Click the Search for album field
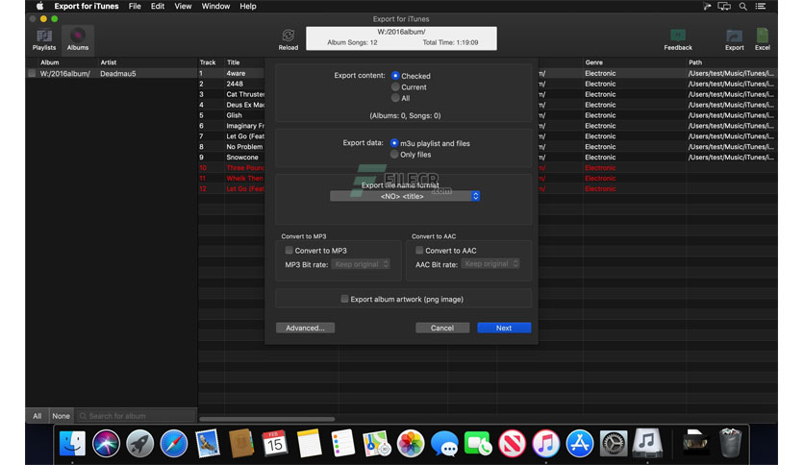804x465 pixels. coord(136,416)
